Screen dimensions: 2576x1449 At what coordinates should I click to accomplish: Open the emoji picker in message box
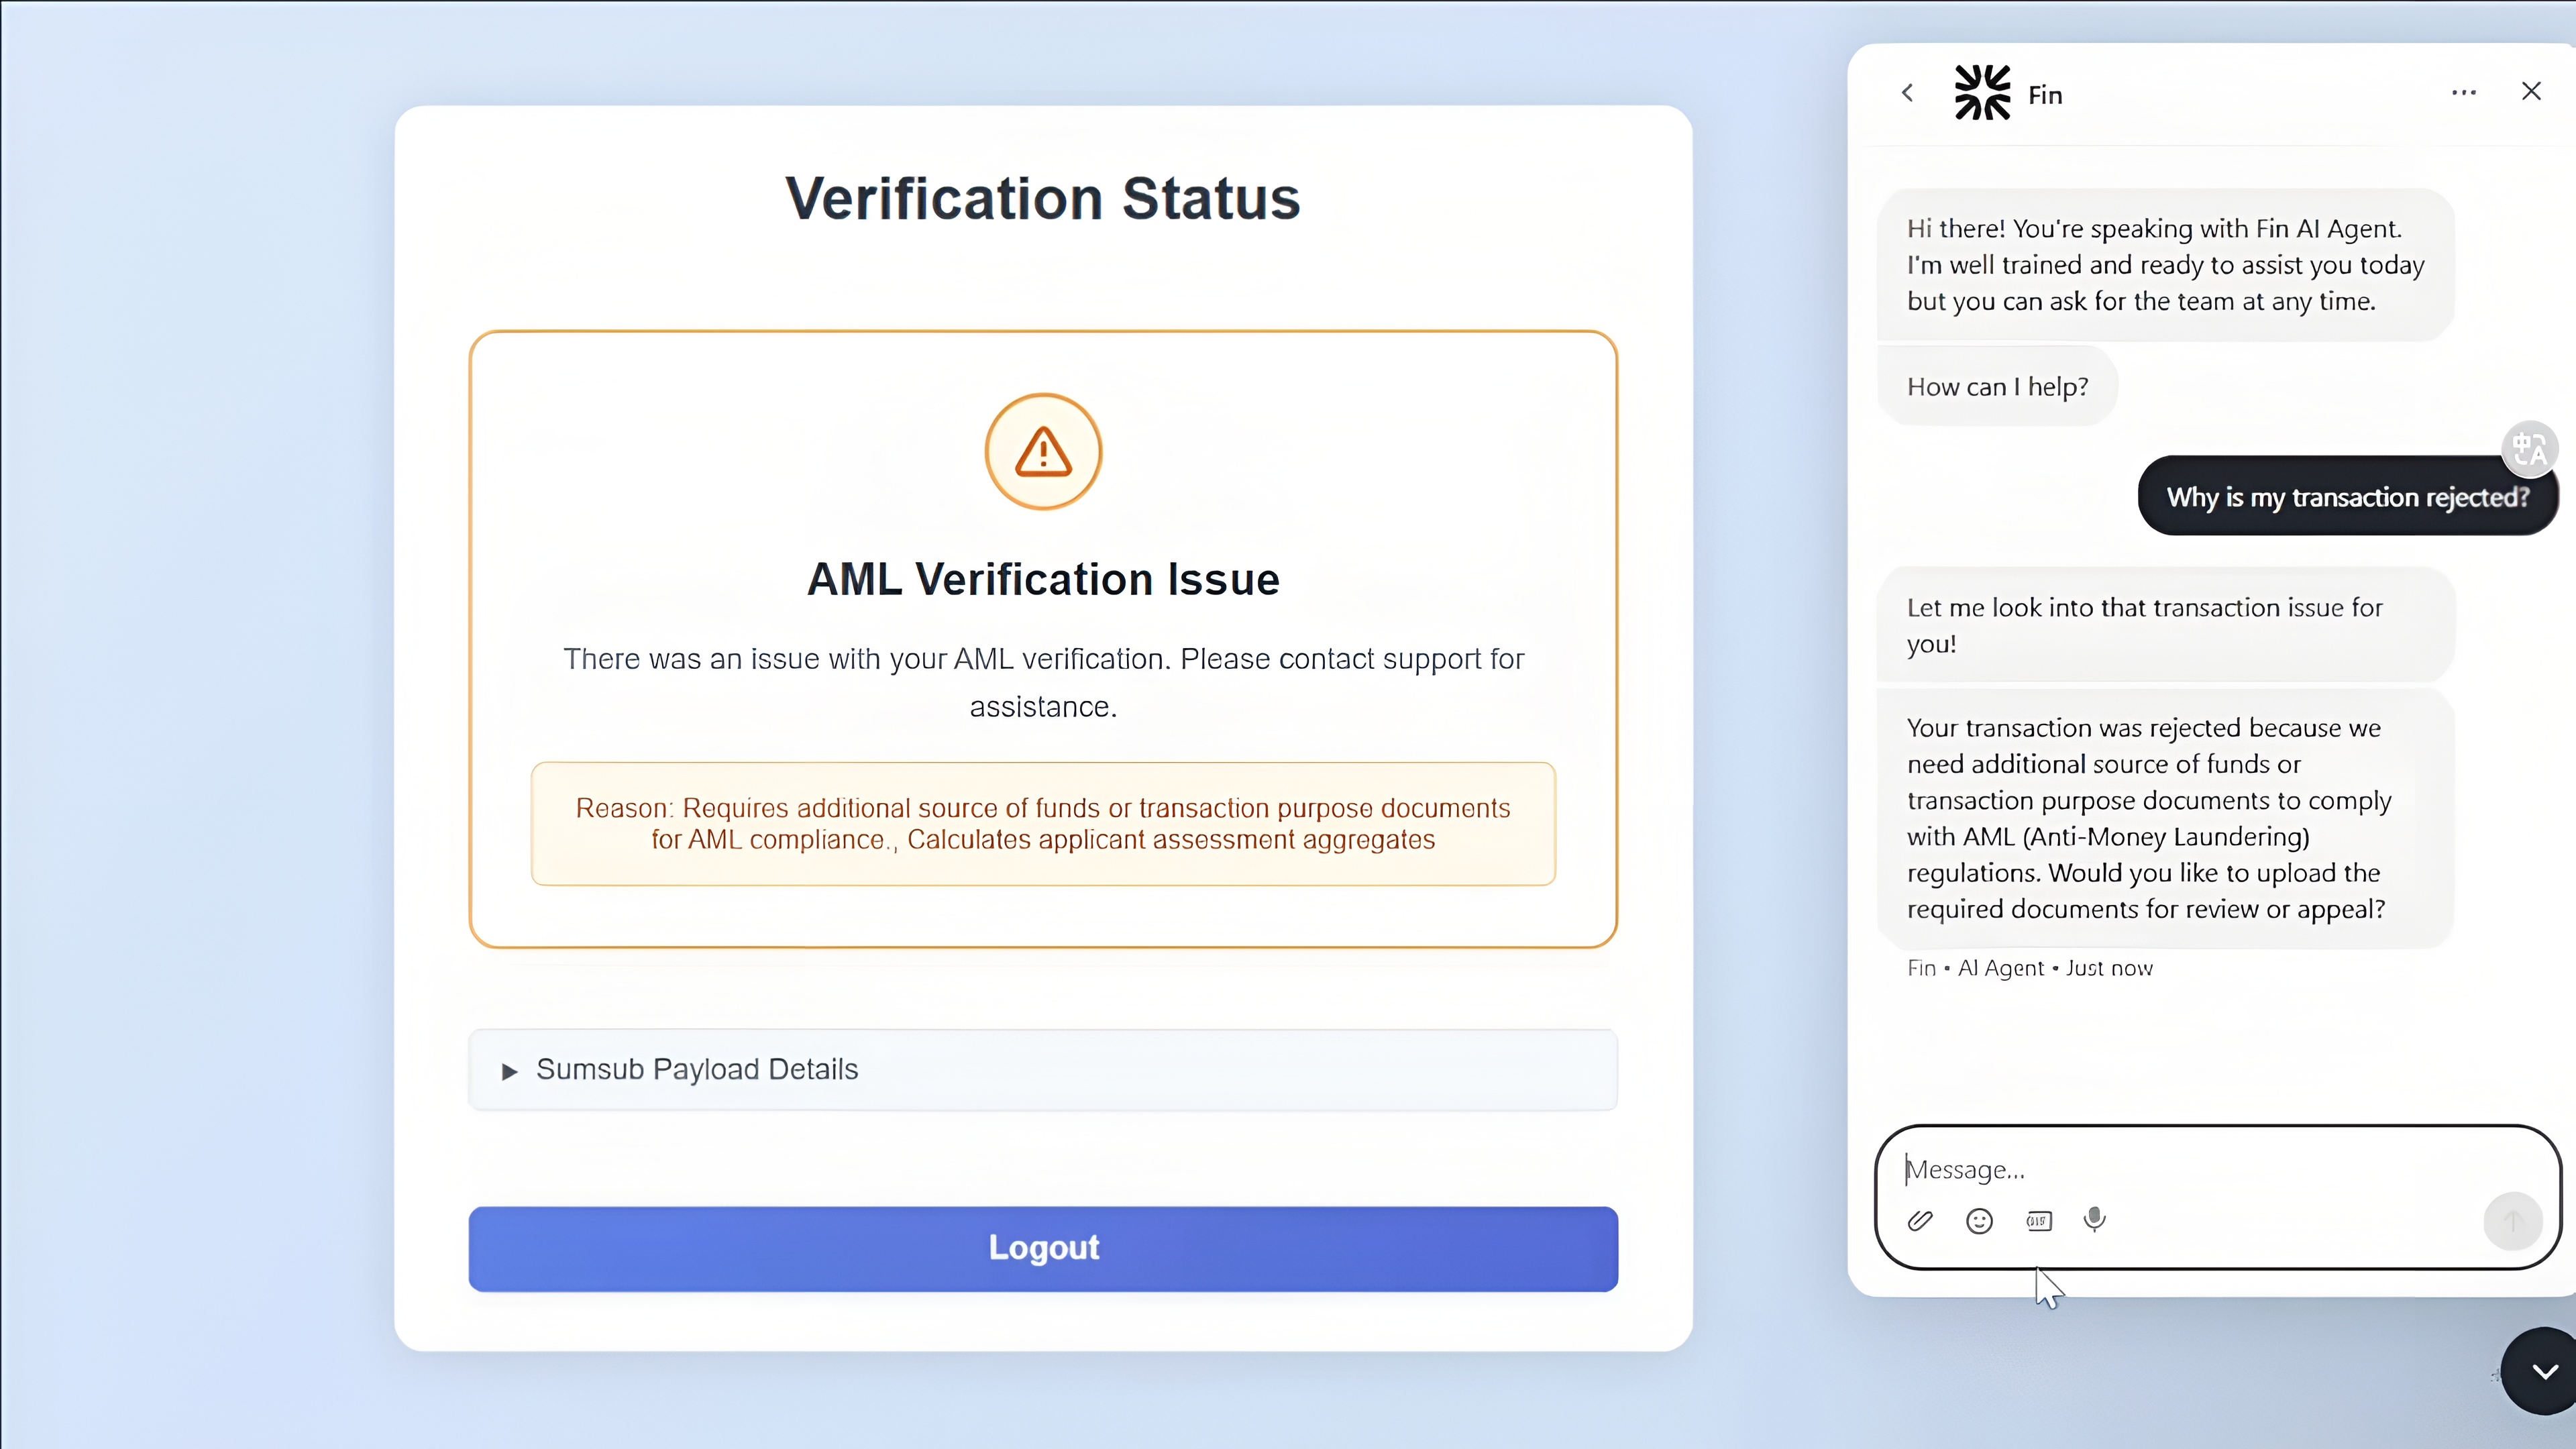(x=1979, y=1221)
